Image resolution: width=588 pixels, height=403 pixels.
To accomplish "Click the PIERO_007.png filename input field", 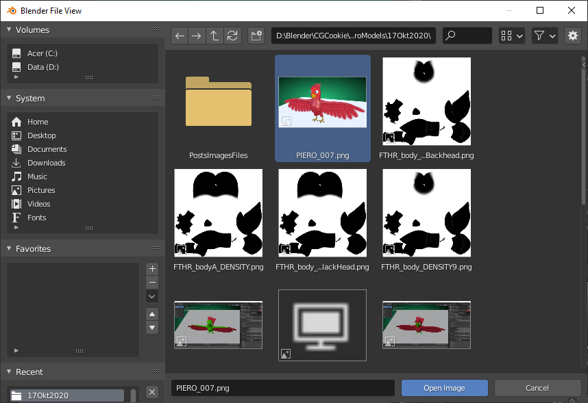I will [282, 388].
